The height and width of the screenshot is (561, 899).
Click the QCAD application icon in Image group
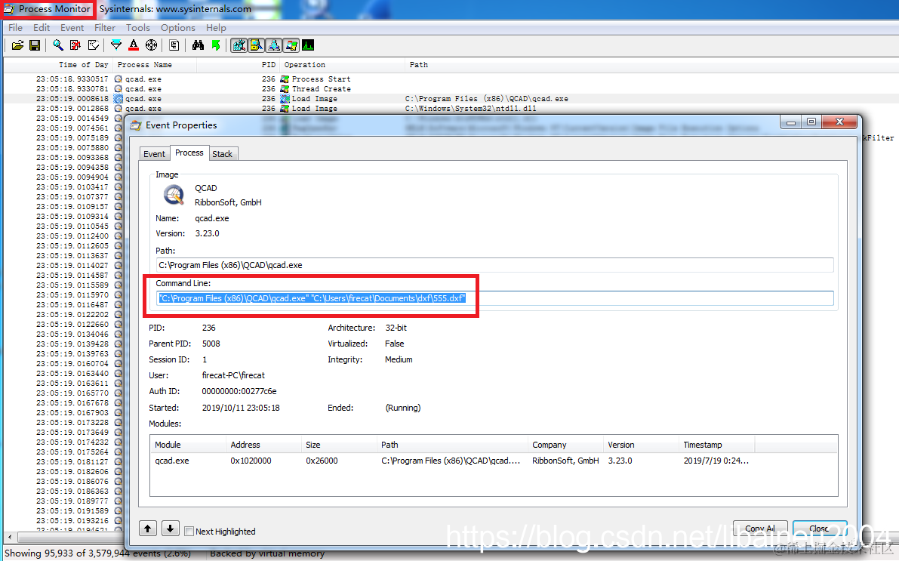point(173,195)
